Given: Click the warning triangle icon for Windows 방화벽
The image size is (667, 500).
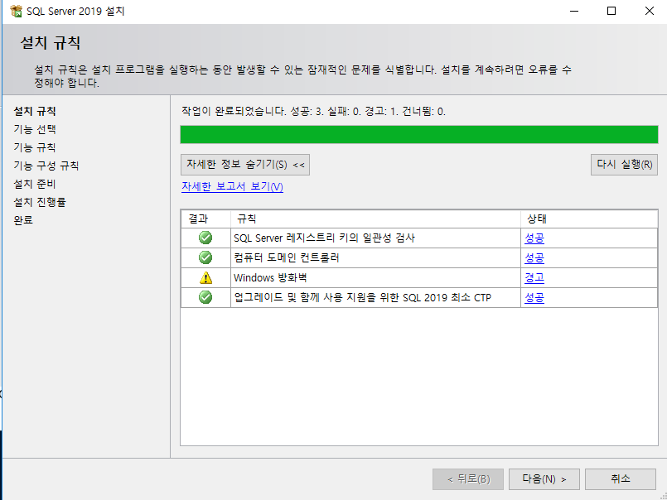Looking at the screenshot, I should point(205,277).
